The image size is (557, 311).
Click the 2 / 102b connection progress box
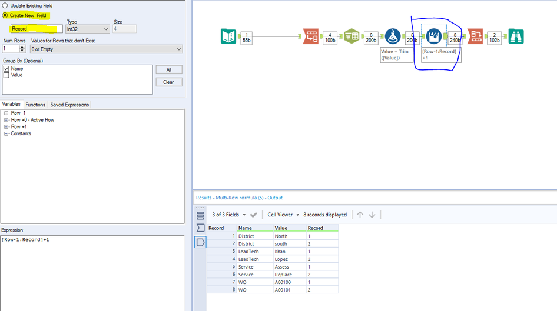pos(495,38)
